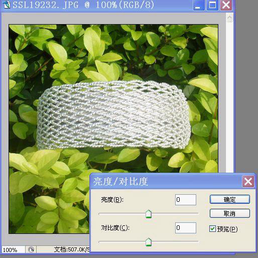The image size is (258, 258).
Task: Close the SSL19232.JPG document window
Action: [226, 5]
